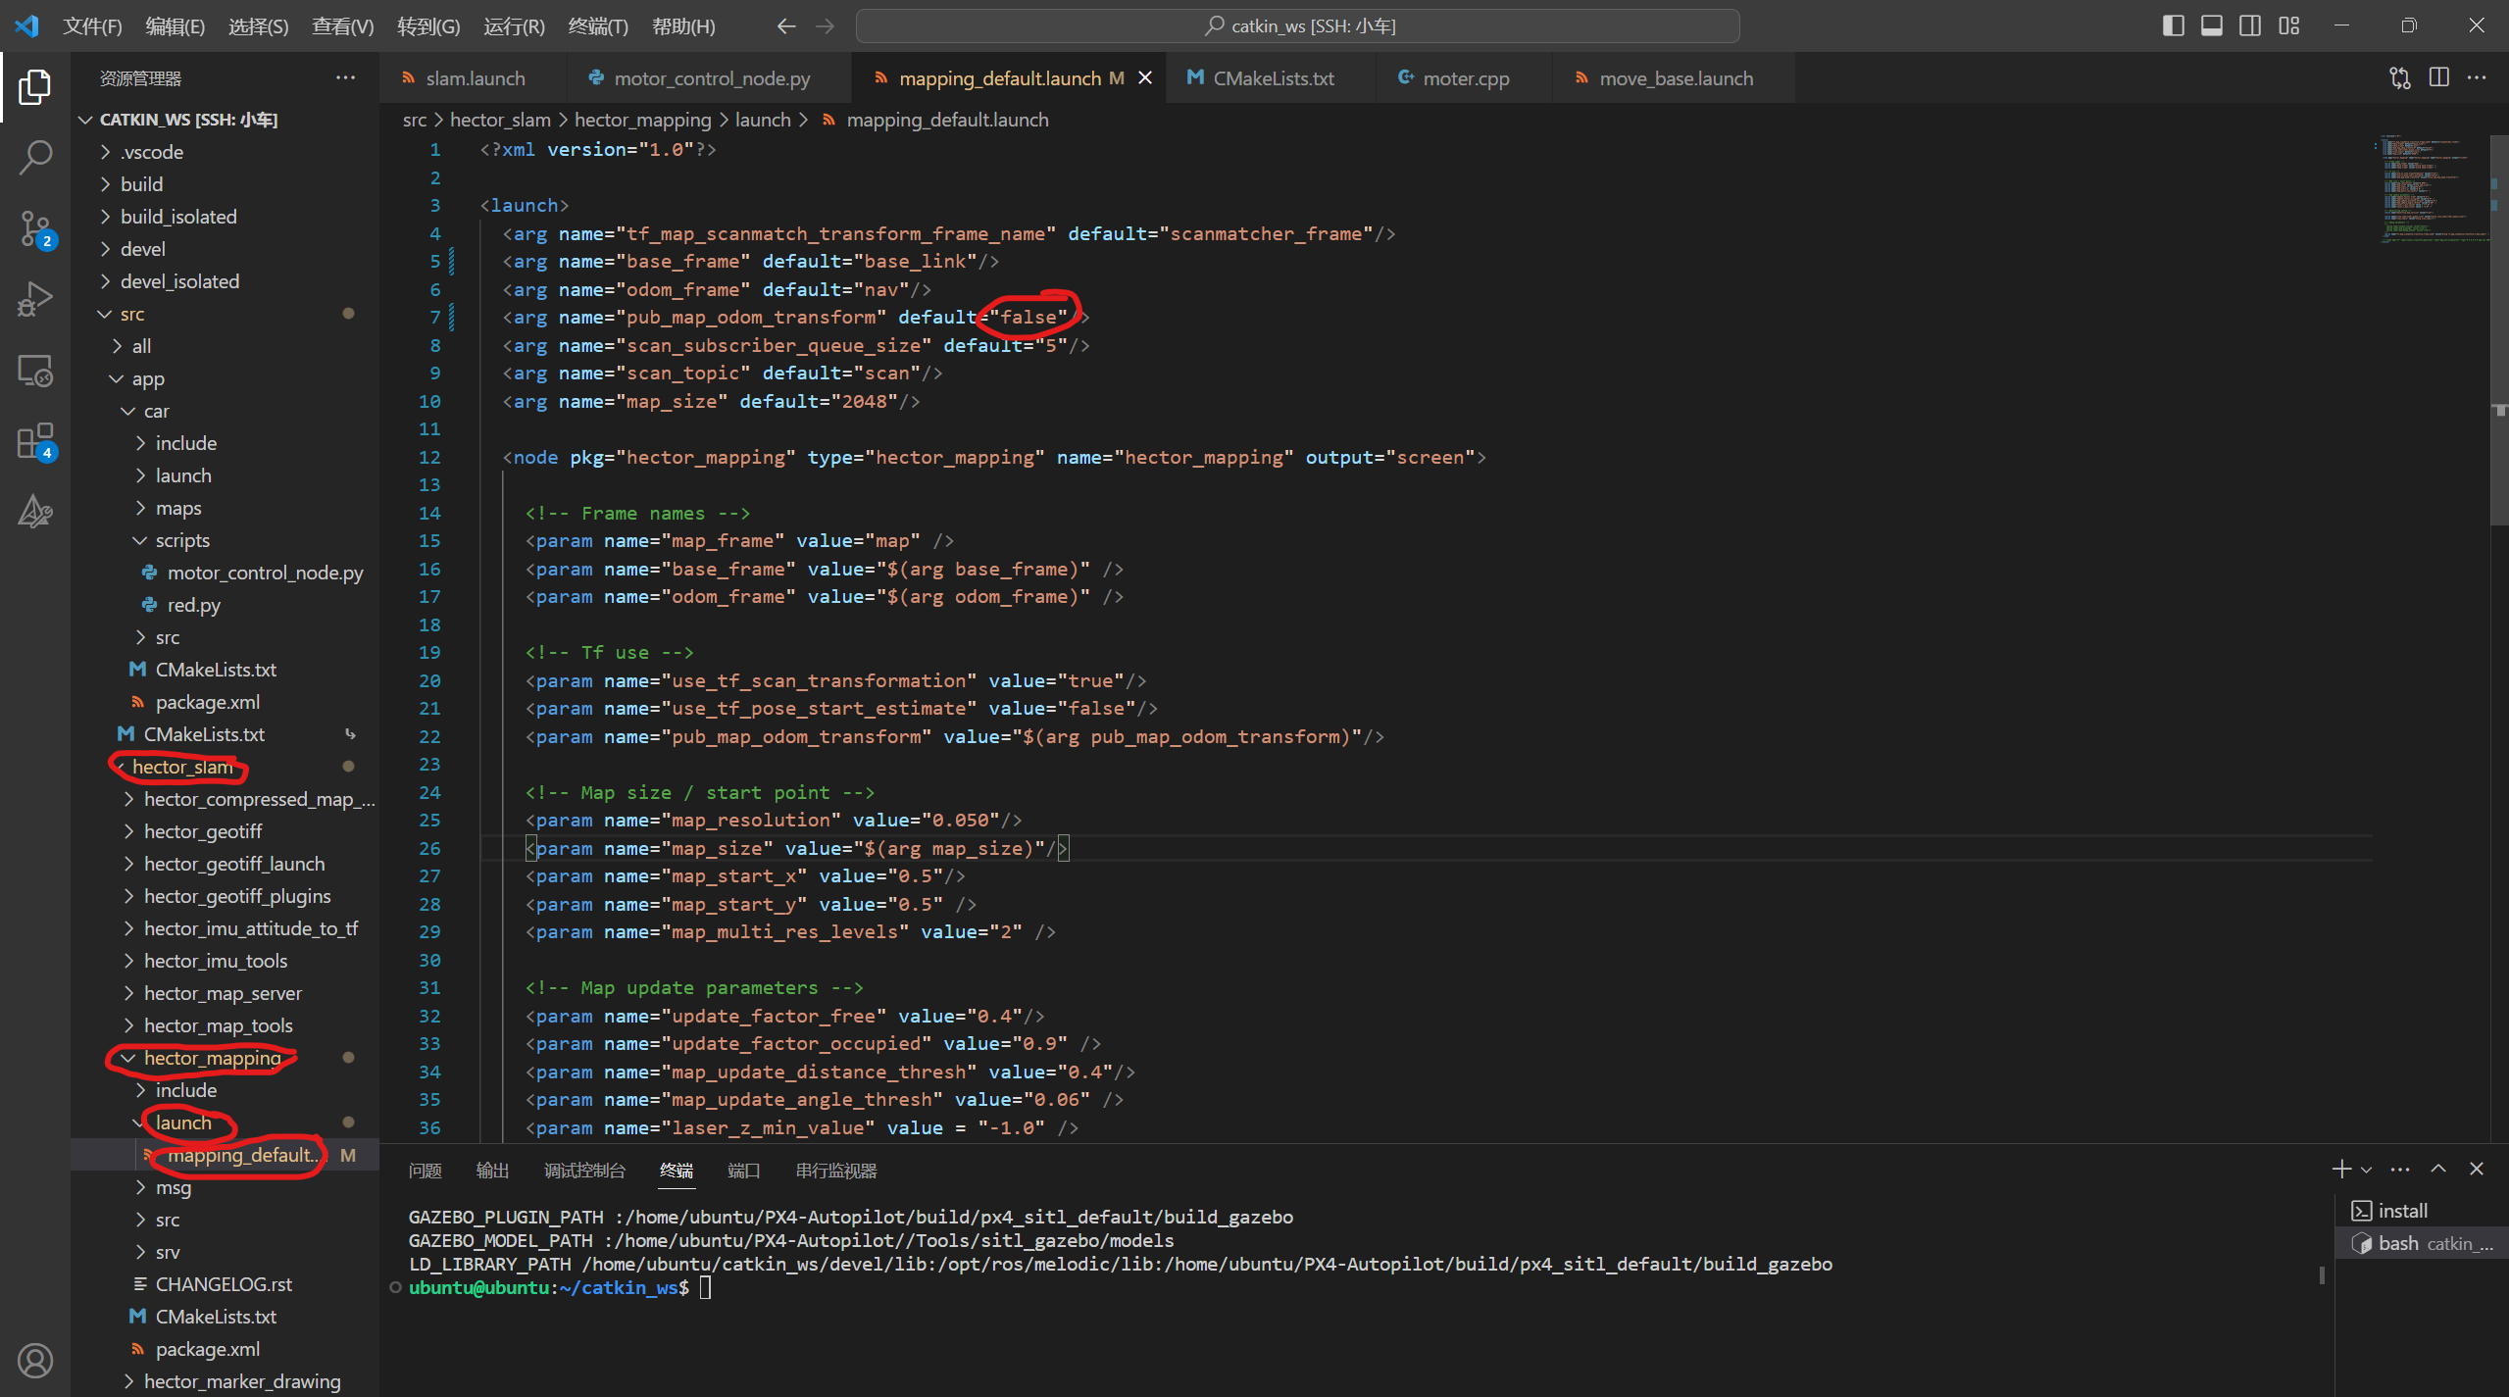The image size is (2509, 1397).
Task: Toggle the primary side bar layout button
Action: point(2173,25)
